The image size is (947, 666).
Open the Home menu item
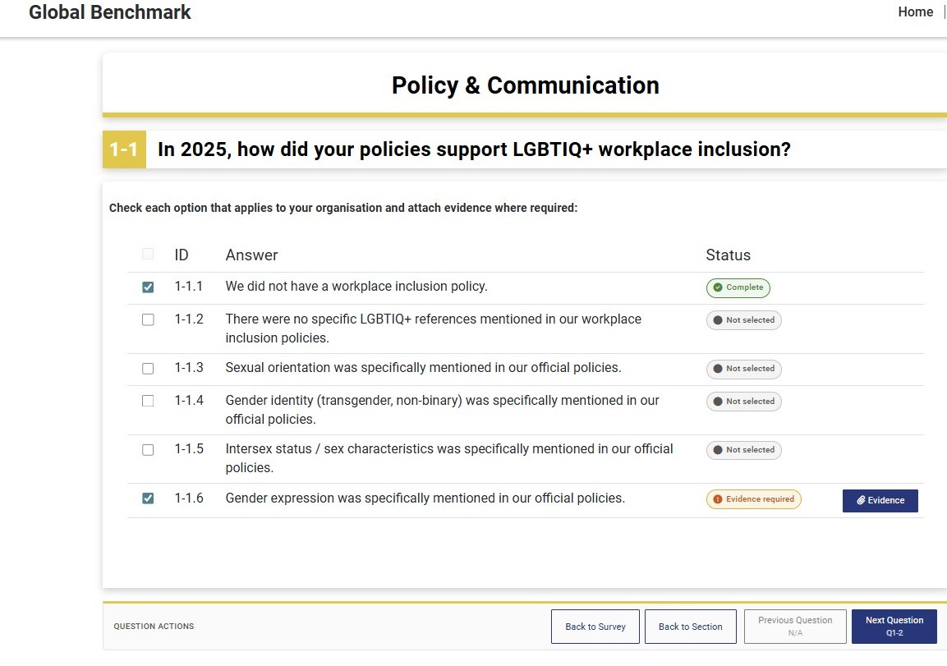(x=915, y=12)
